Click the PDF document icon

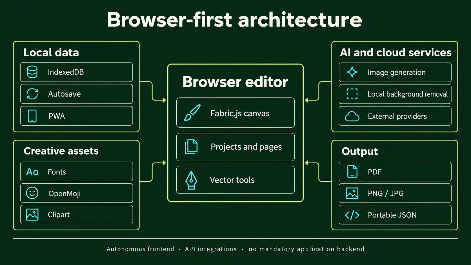352,172
